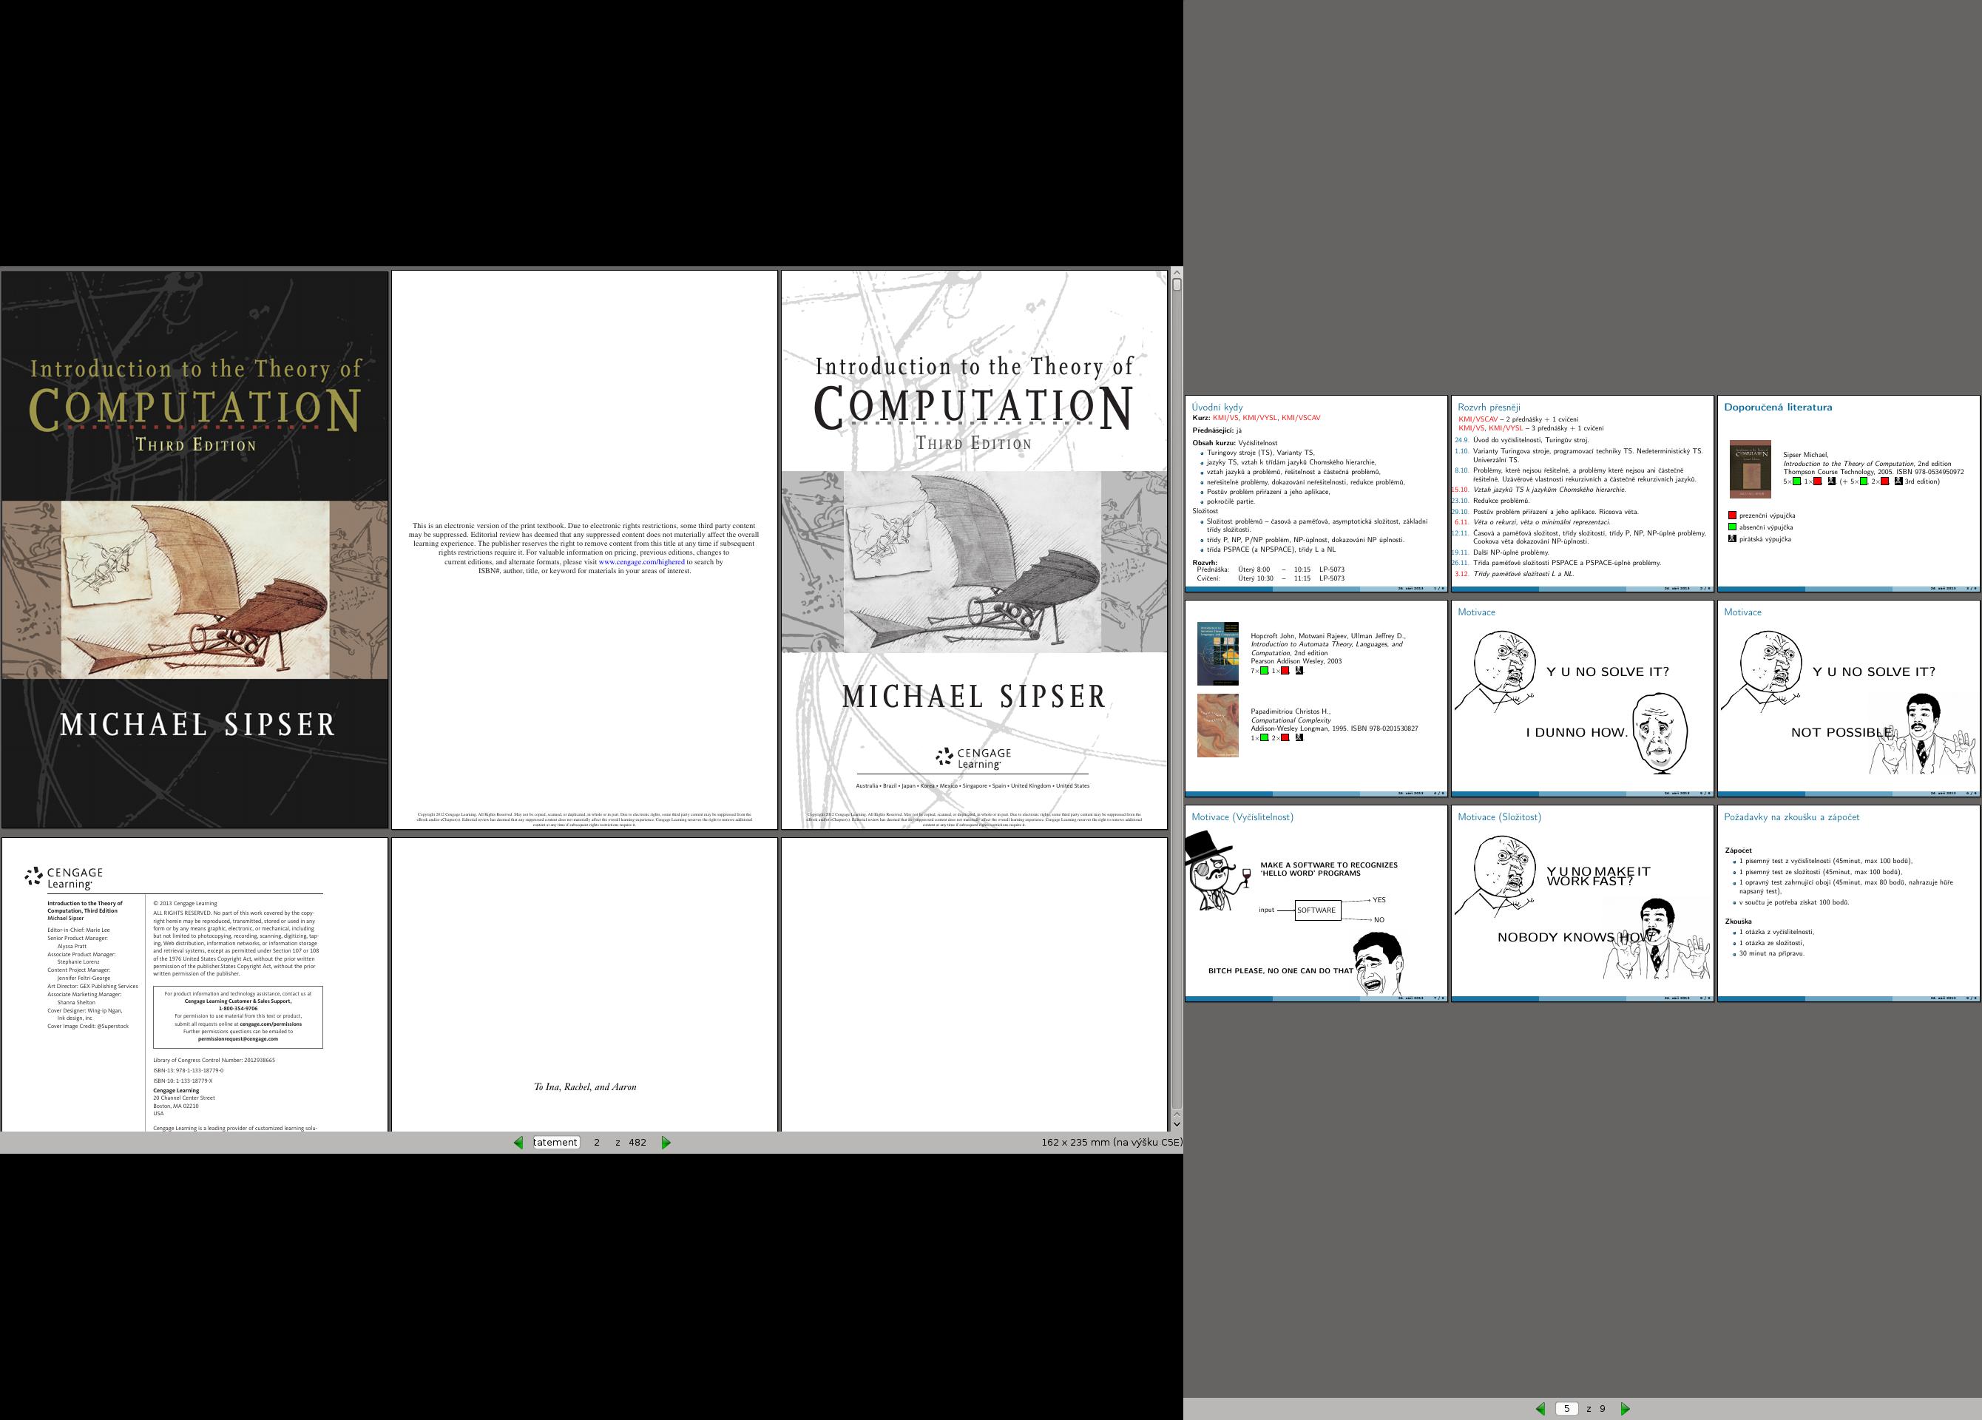The height and width of the screenshot is (1420, 1982).
Task: Go to previous slide in right viewer
Action: click(x=1540, y=1409)
